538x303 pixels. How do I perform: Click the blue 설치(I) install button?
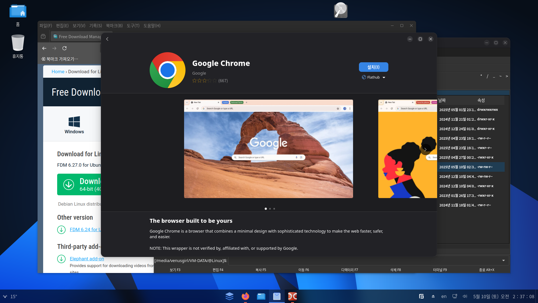[373, 67]
